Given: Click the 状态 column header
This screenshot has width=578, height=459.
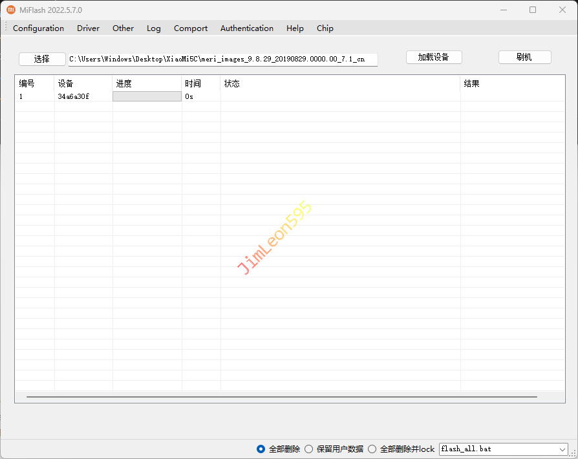Looking at the screenshot, I should 231,84.
